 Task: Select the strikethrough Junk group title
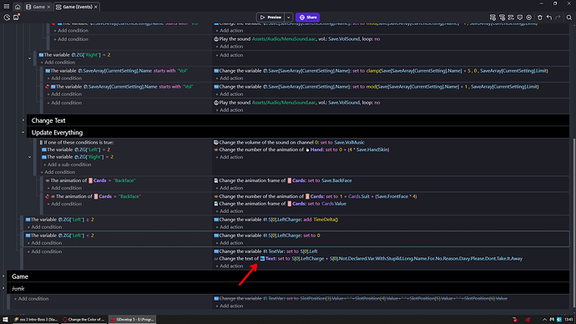coord(18,289)
